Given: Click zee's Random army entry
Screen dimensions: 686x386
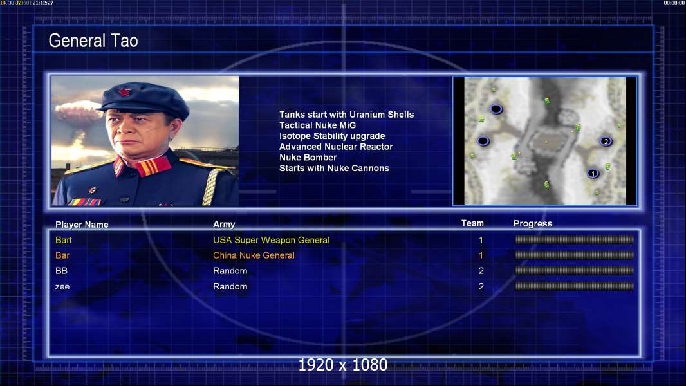Looking at the screenshot, I should 230,286.
